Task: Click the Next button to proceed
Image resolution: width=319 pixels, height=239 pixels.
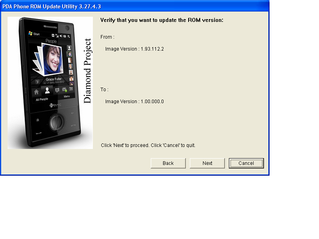Action: coord(207,163)
